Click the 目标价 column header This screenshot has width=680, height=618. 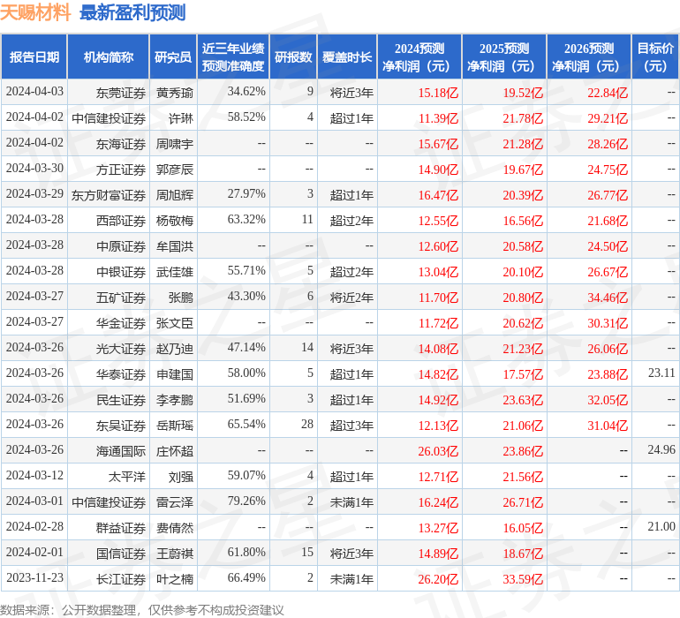click(655, 57)
